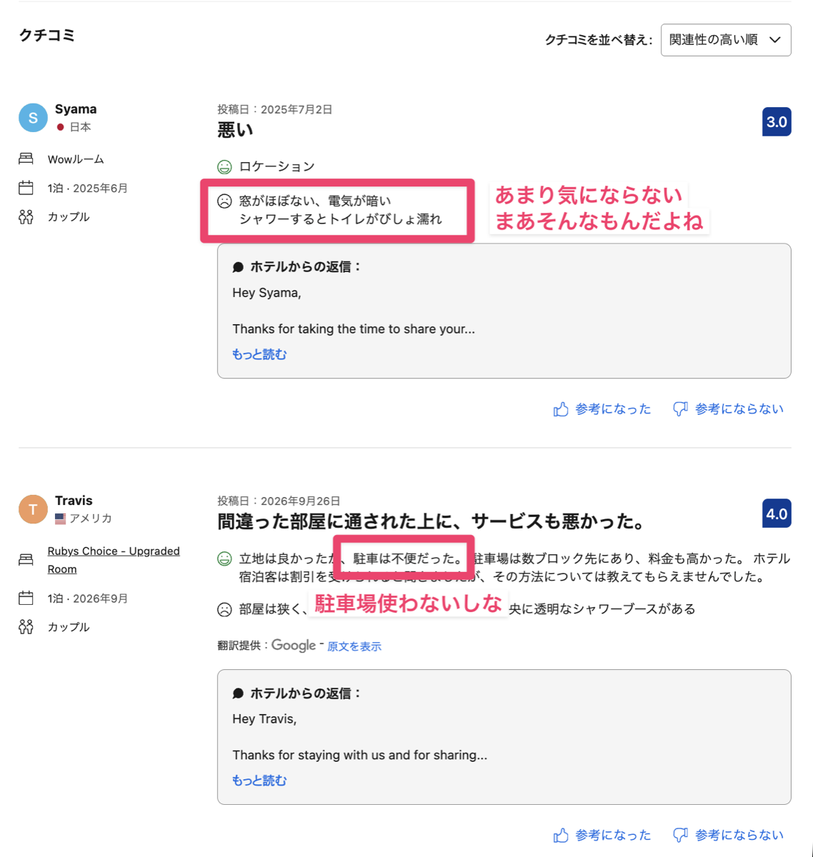Click the date 投稿日：2025年7月2日
Image resolution: width=813 pixels, height=857 pixels.
[x=275, y=109]
